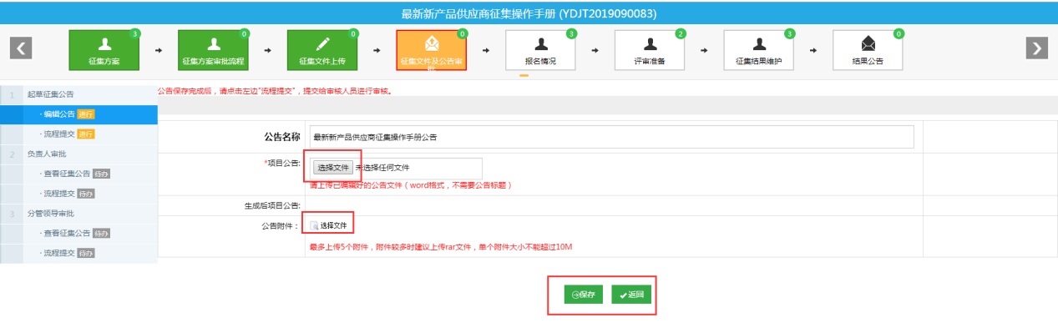1058x323 pixels.
Task: Save the announcement with 保存
Action: point(584,295)
